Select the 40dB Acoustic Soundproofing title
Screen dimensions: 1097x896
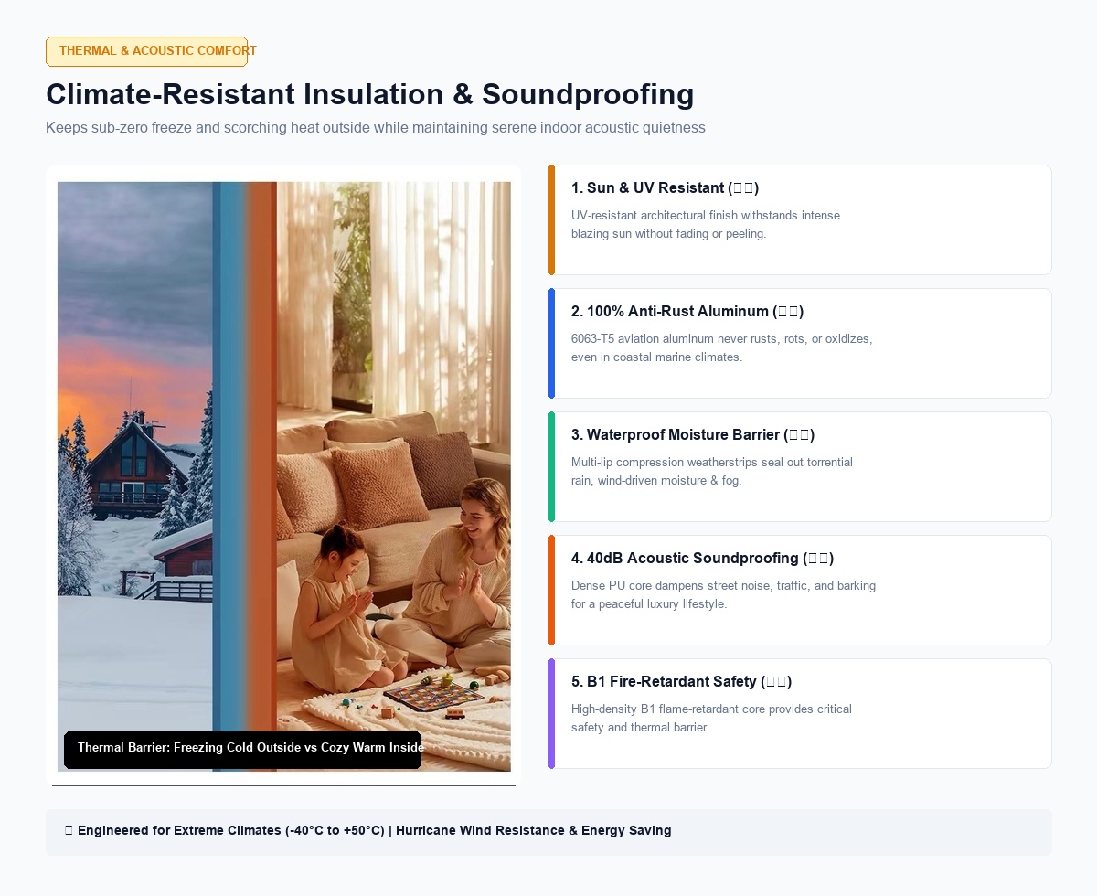tap(702, 558)
